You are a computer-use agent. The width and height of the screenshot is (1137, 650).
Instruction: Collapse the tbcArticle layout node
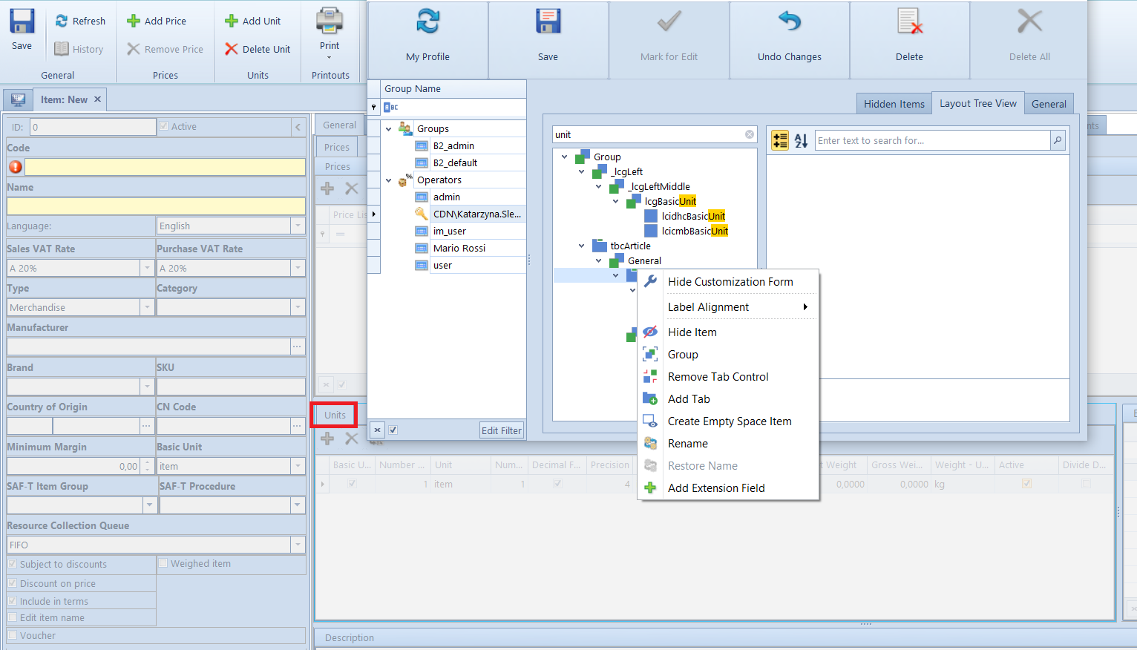pos(581,246)
